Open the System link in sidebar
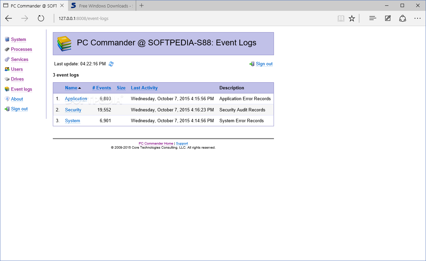 coord(18,40)
